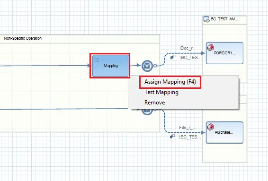Click upper |BC_TES channel text
Image resolution: width=268 pixels, height=181 pixels.
pyautogui.click(x=190, y=58)
